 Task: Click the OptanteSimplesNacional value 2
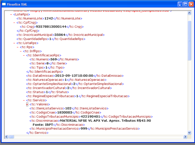[x=74, y=84]
